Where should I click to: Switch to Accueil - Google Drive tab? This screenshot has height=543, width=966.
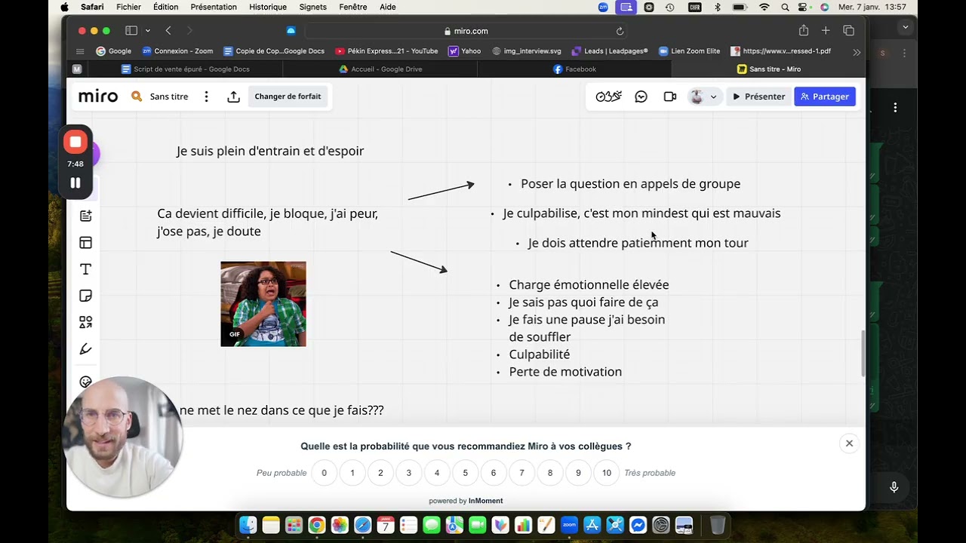tap(380, 69)
